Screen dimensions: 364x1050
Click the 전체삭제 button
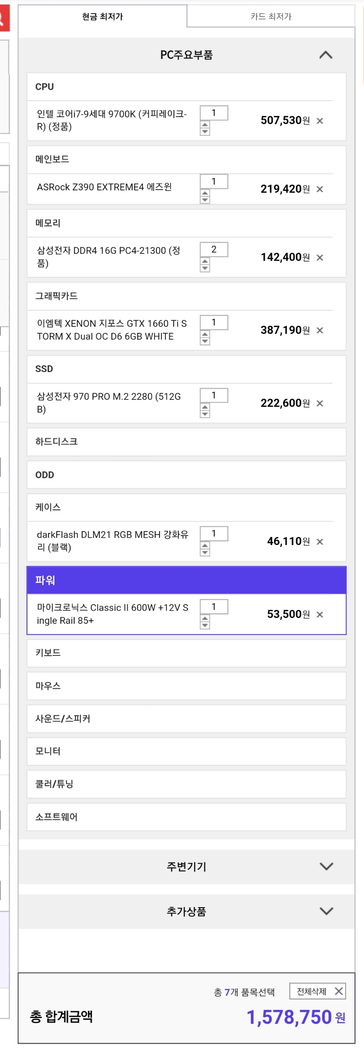[317, 991]
